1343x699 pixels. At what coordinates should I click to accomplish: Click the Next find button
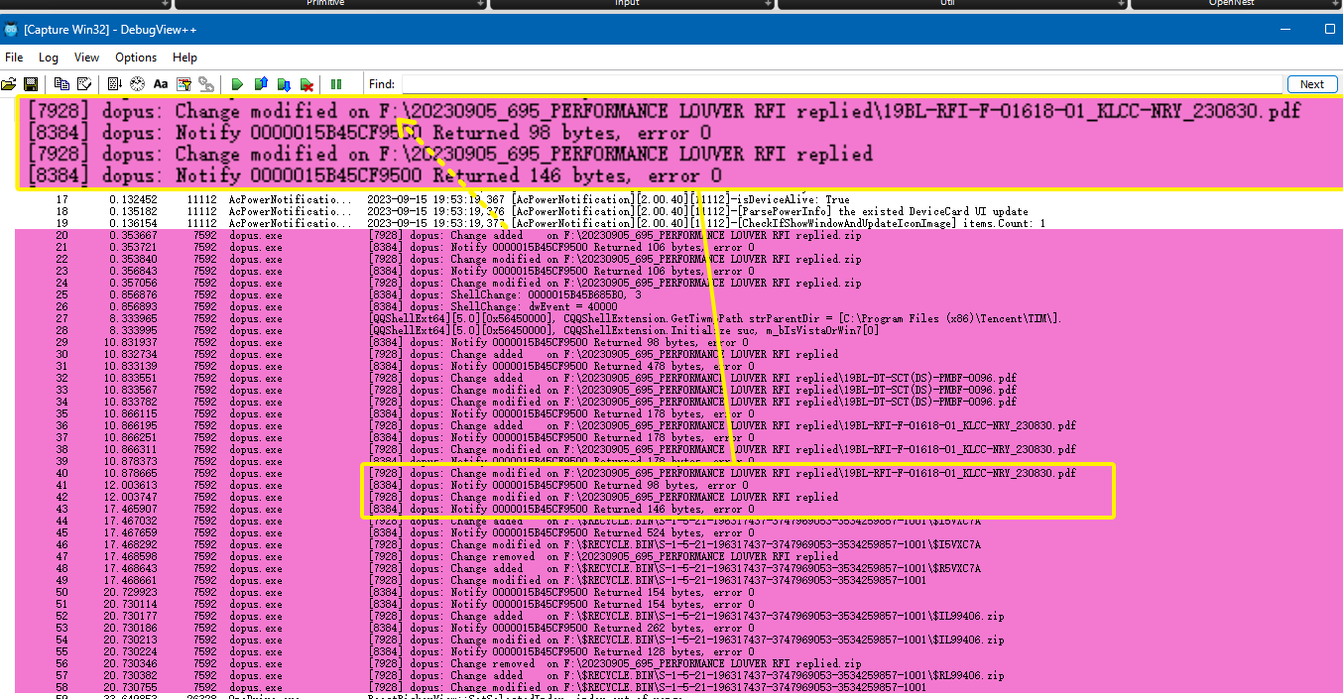pyautogui.click(x=1312, y=84)
